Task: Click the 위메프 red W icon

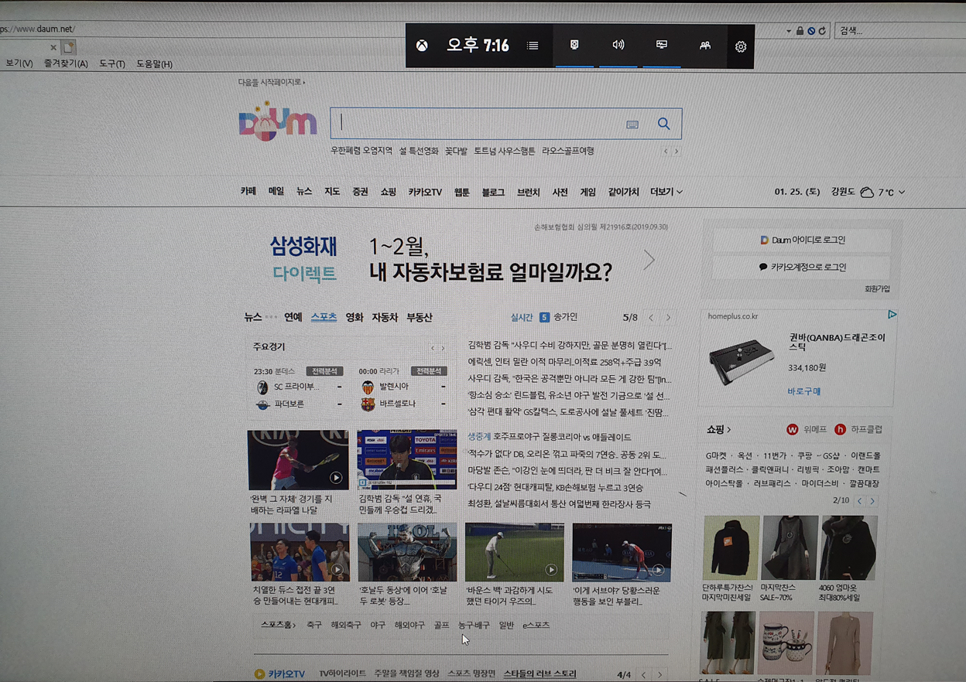Action: (x=792, y=429)
